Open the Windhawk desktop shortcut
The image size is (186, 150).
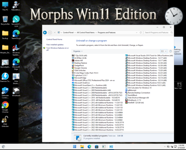tap(16, 92)
